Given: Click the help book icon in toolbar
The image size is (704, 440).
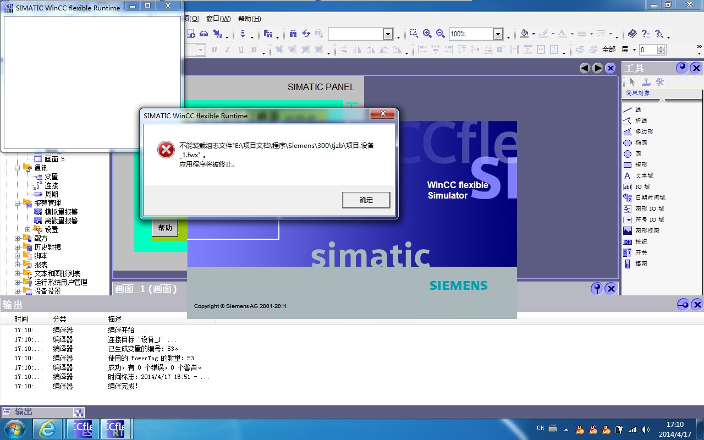Looking at the screenshot, I should click(632, 34).
